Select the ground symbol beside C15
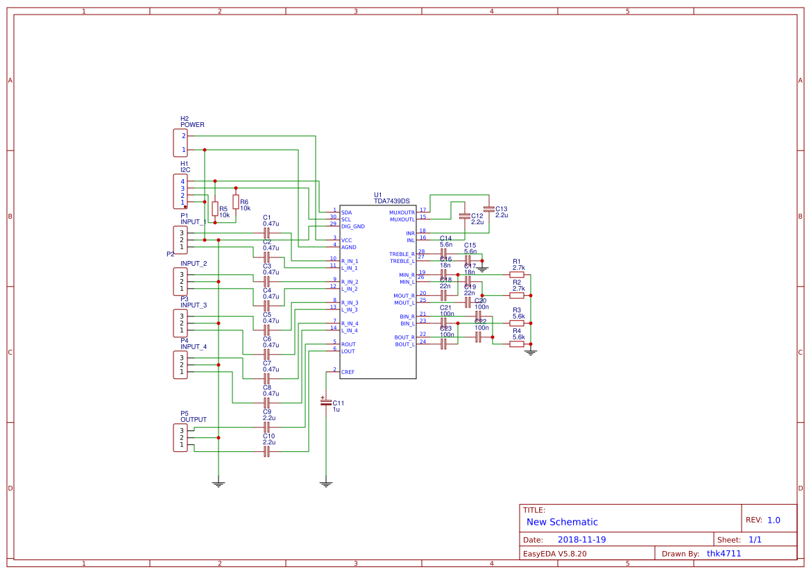This screenshot has width=811, height=574. point(482,269)
